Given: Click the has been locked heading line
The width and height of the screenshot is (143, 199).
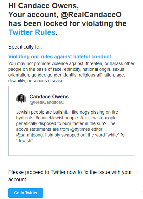Looking at the screenshot, I should pos(68,23).
